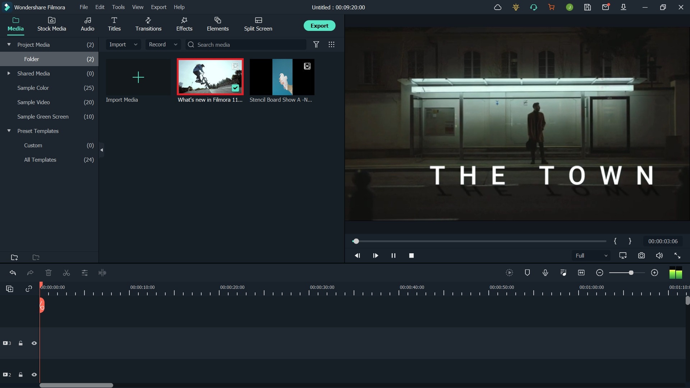
Task: Select the Sample Green Screen category
Action: [43, 117]
